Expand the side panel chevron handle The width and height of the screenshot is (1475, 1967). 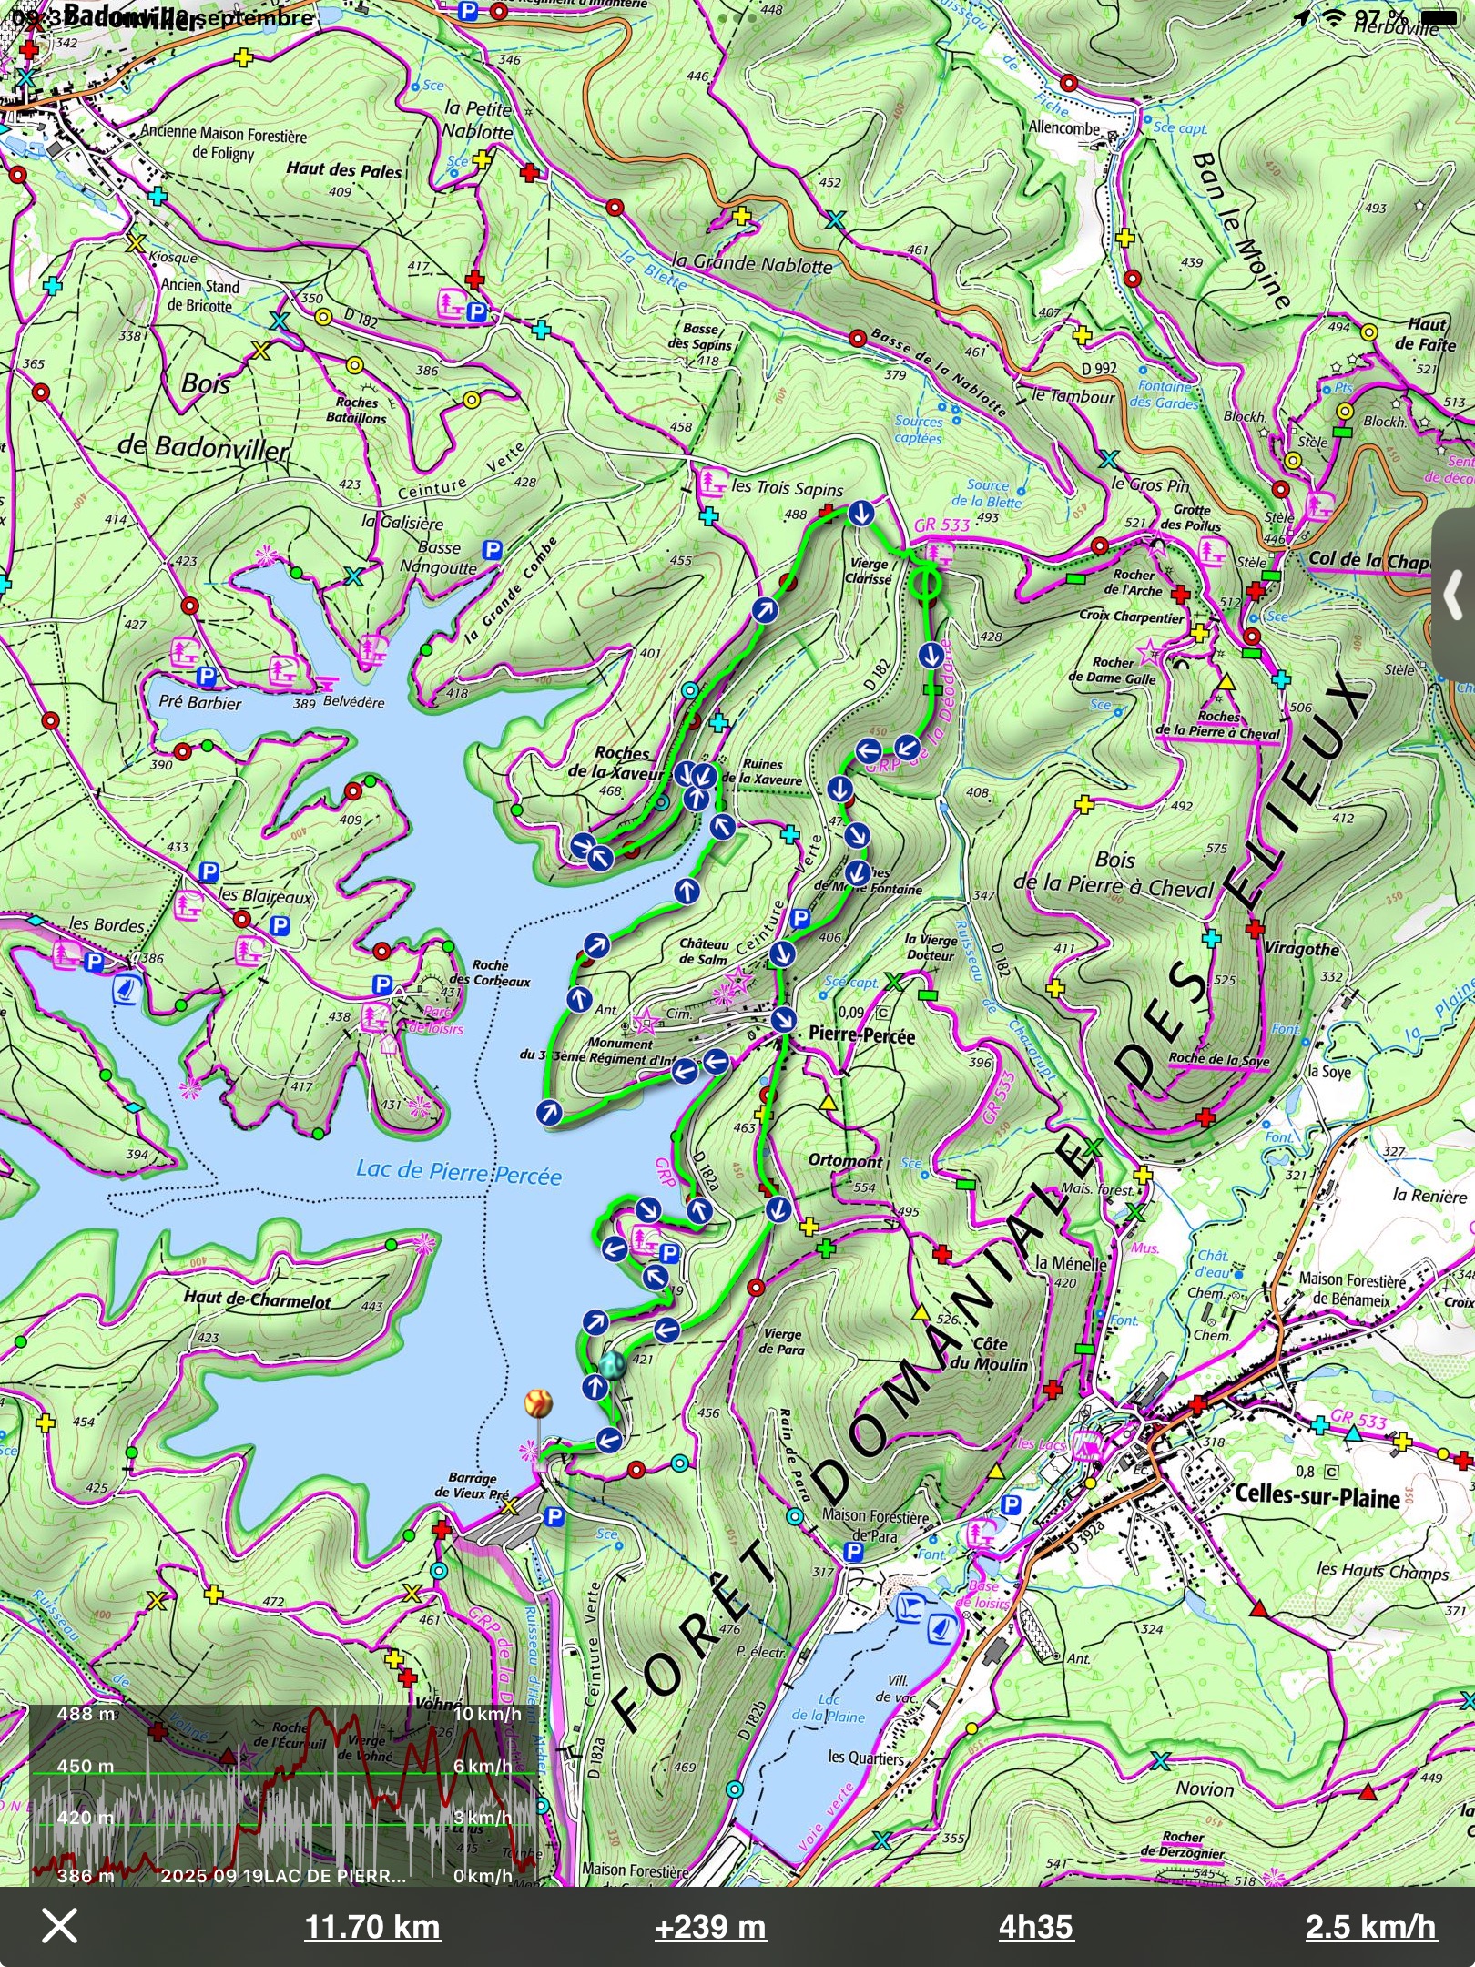pos(1454,597)
